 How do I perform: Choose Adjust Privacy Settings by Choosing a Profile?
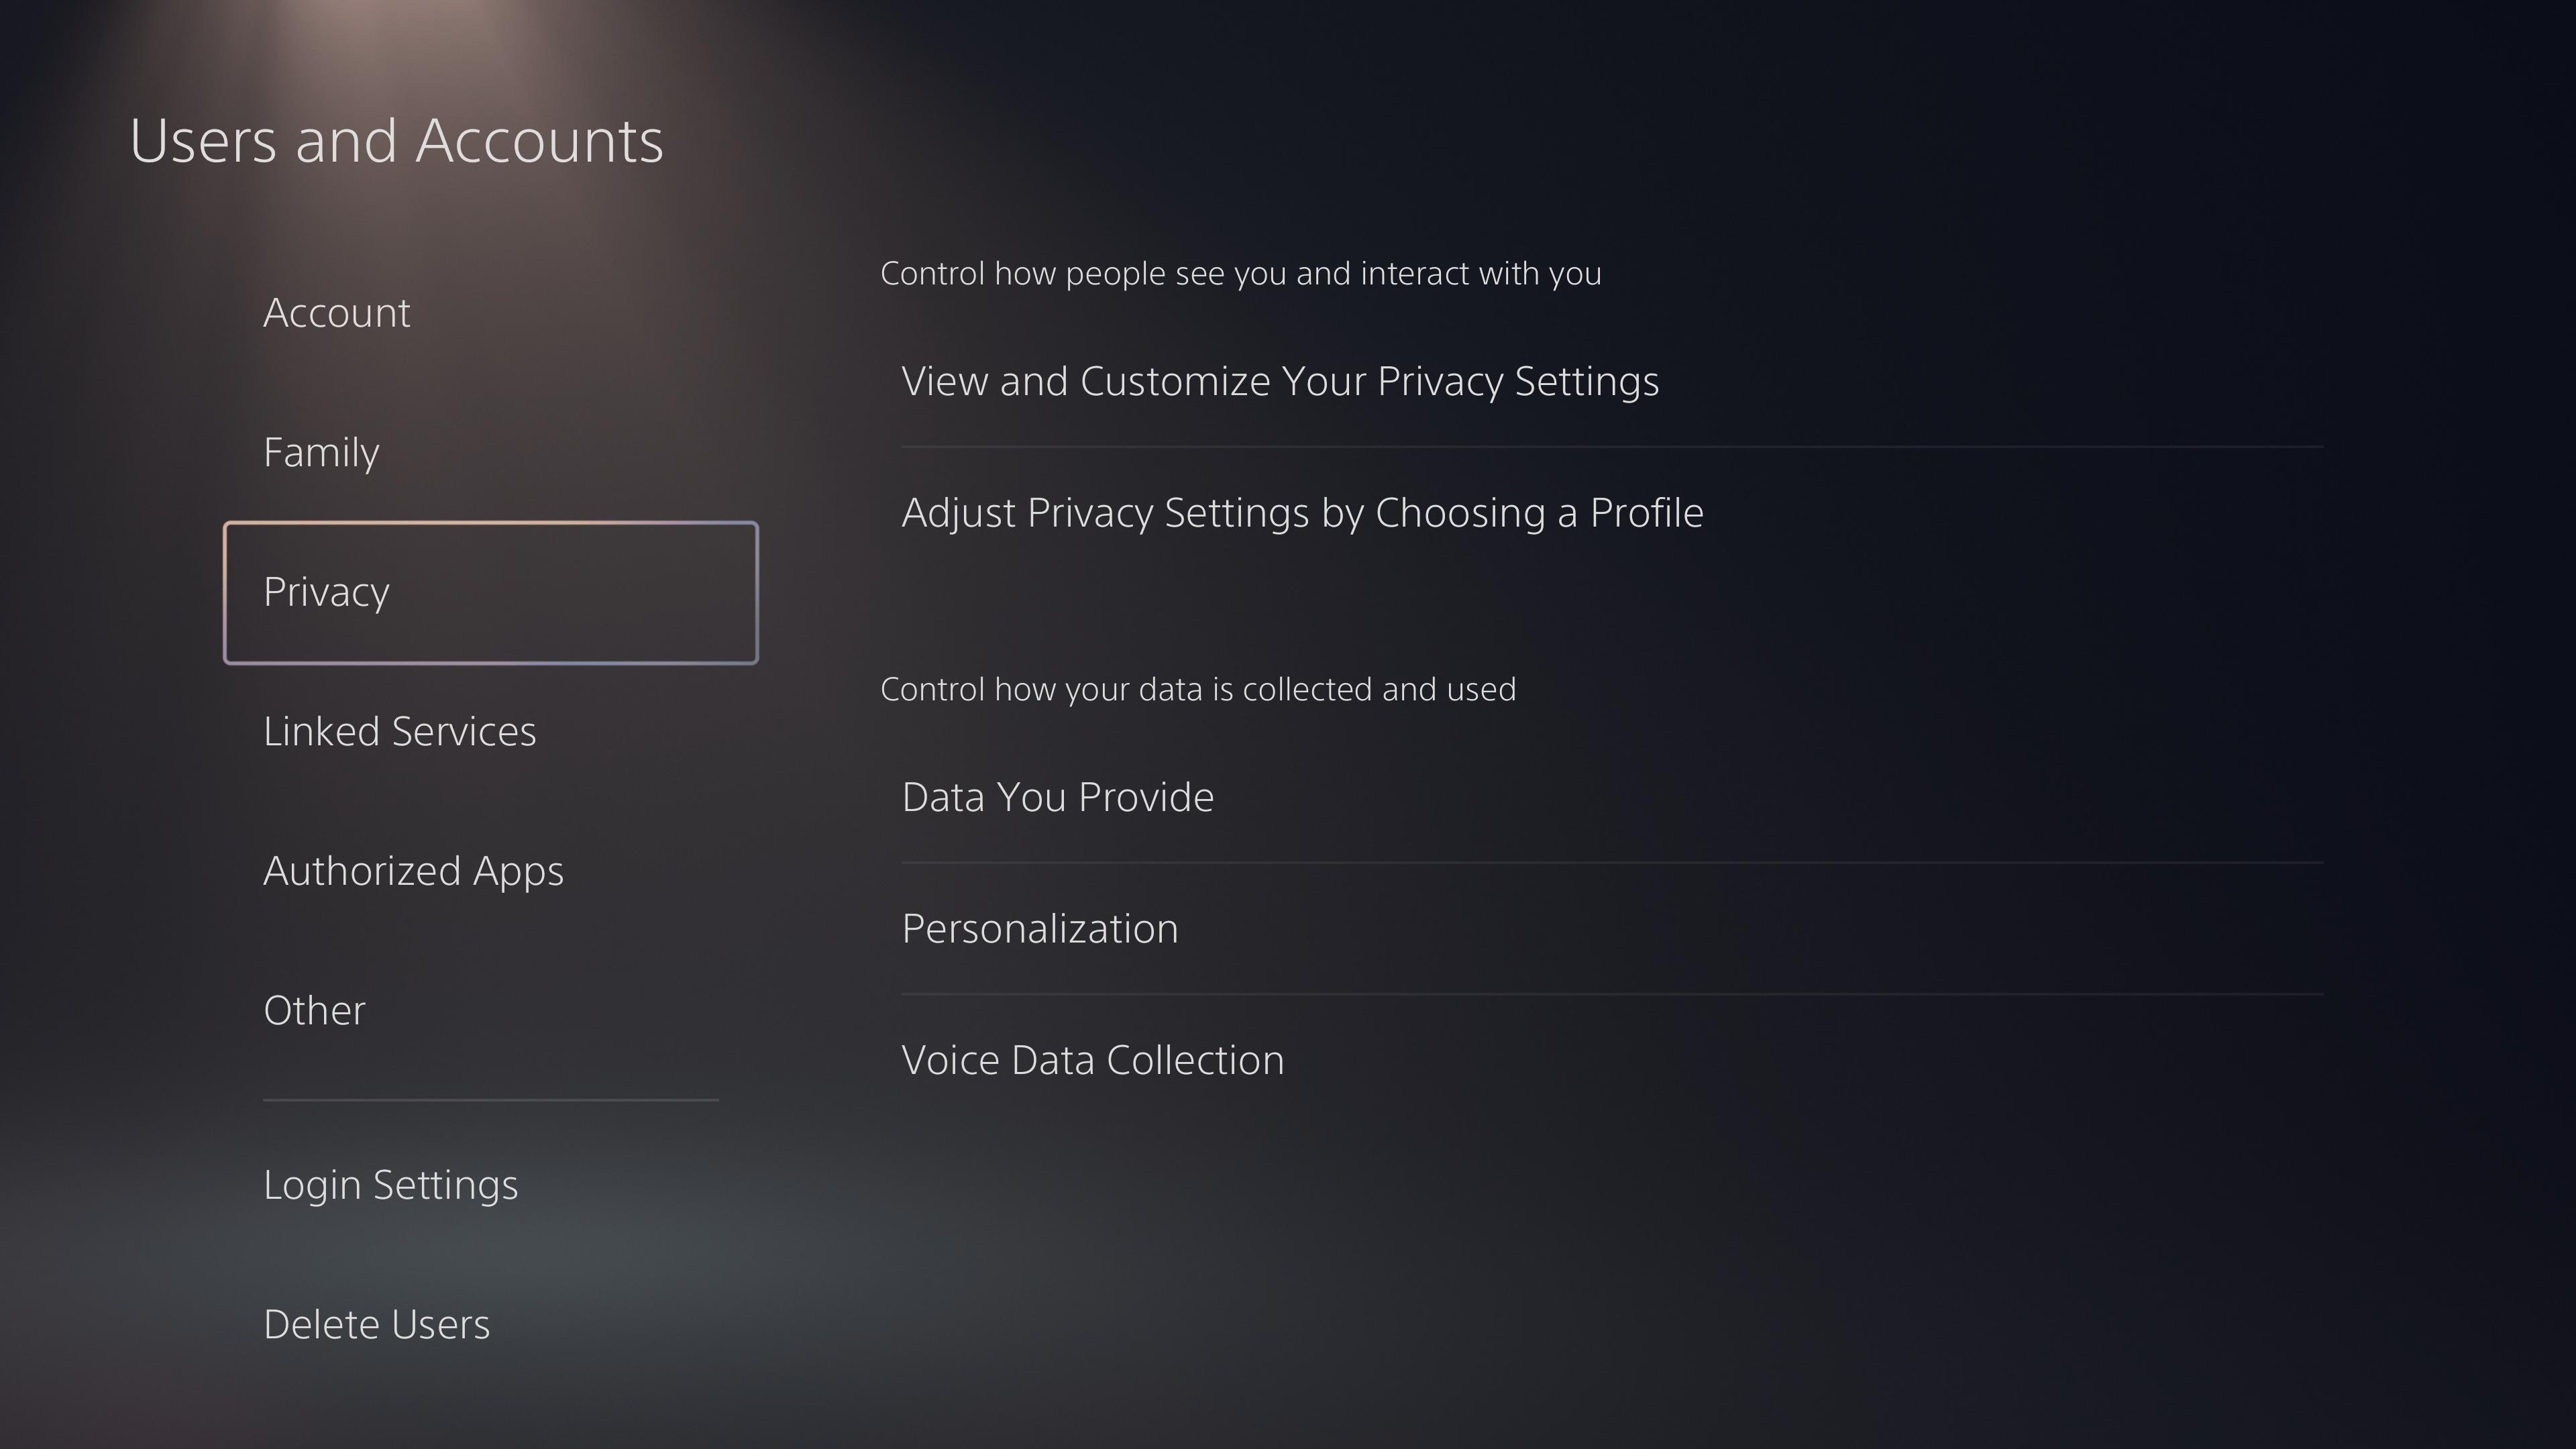(x=1302, y=513)
